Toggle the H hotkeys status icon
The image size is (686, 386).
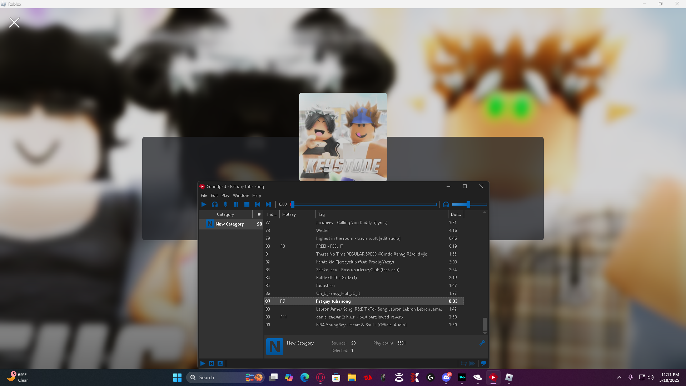[212, 363]
